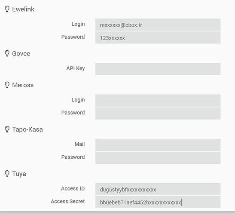Click the Meross section heading
Viewport: 235px width, 215px height.
coord(23,85)
